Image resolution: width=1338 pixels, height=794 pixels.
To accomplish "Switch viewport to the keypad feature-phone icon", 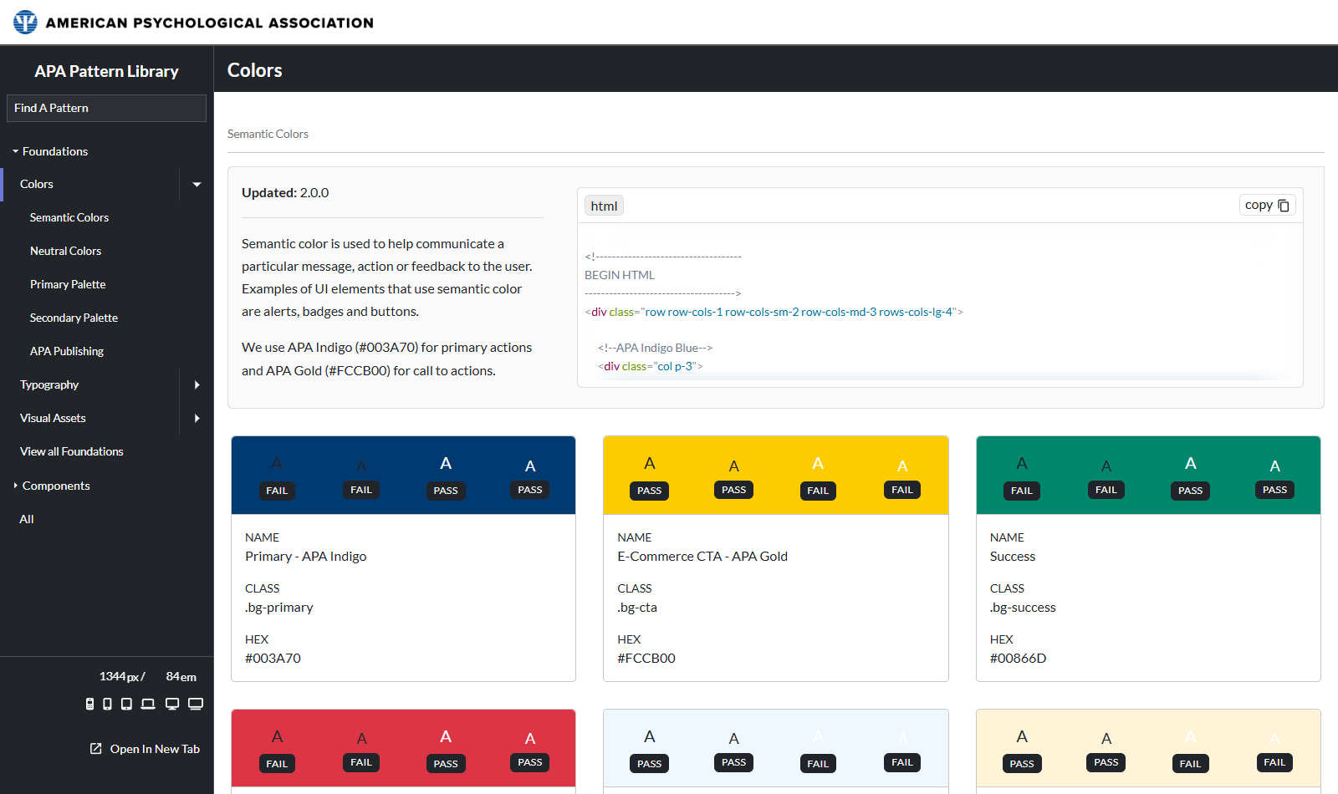I will point(89,704).
